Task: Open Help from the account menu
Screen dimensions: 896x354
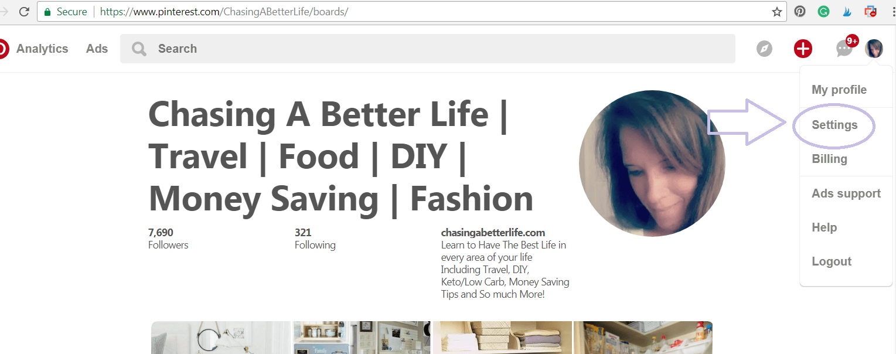Action: (824, 227)
